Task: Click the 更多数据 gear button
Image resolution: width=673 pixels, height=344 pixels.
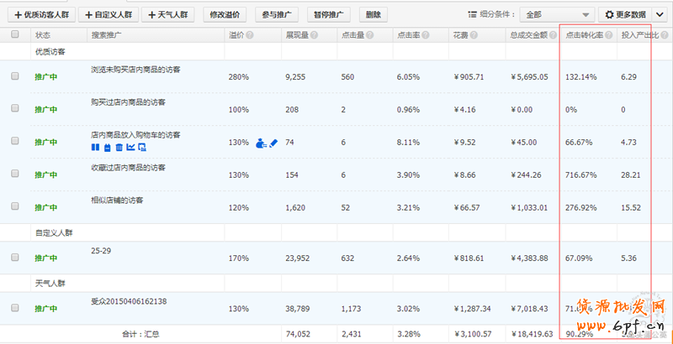Action: (x=623, y=15)
